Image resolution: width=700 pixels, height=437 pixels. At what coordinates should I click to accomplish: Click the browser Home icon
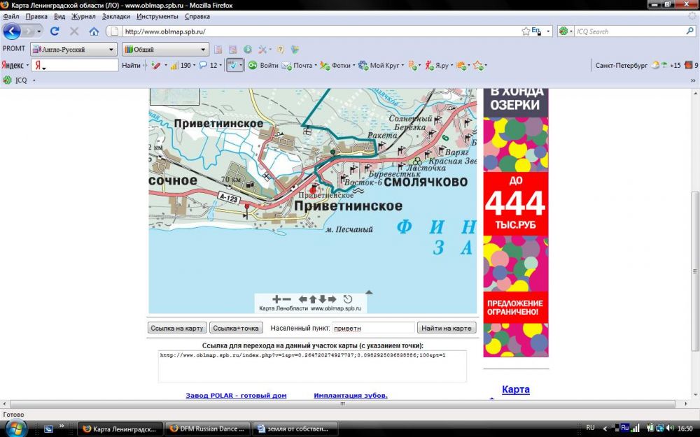click(94, 31)
